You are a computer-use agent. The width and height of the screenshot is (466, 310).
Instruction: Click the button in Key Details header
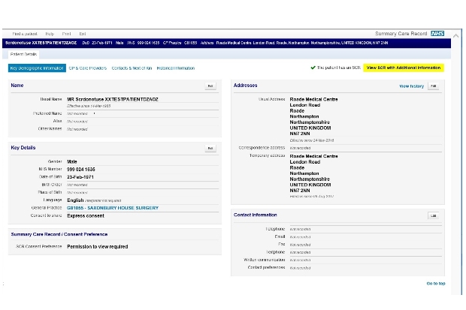click(x=210, y=149)
